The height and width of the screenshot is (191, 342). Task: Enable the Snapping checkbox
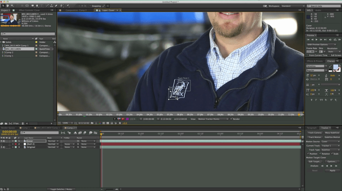pos(90,6)
